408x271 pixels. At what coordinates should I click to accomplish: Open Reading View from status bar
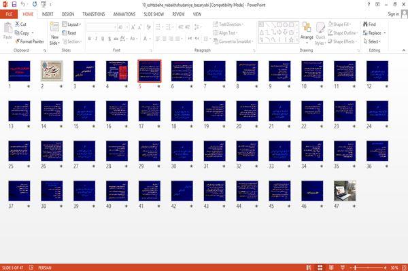click(x=331, y=268)
